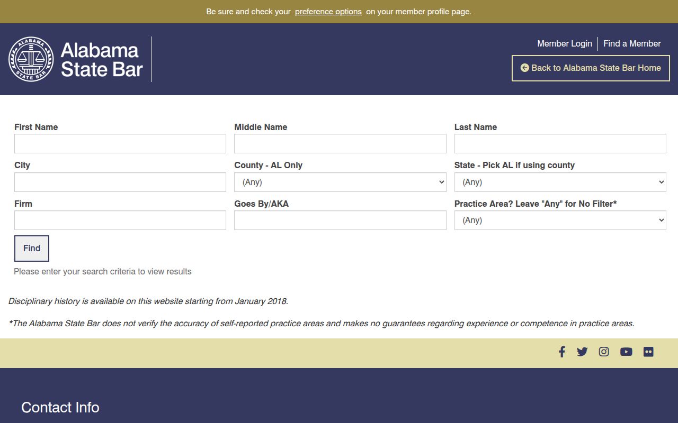Click the 'Please enter your search criteria' message
This screenshot has height=423, width=678.
[x=103, y=271]
